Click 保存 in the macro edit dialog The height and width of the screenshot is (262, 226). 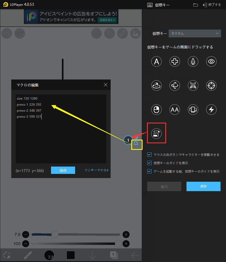[63, 170]
